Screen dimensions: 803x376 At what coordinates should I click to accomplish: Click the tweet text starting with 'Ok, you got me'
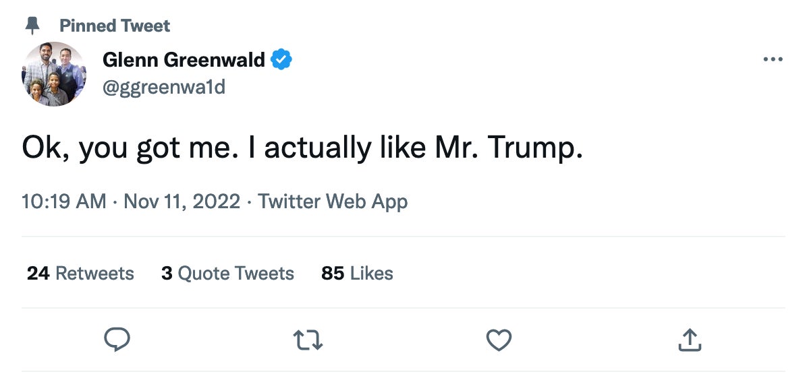[x=302, y=148]
